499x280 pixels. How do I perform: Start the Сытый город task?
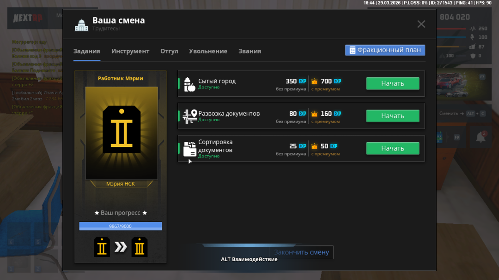(x=393, y=83)
